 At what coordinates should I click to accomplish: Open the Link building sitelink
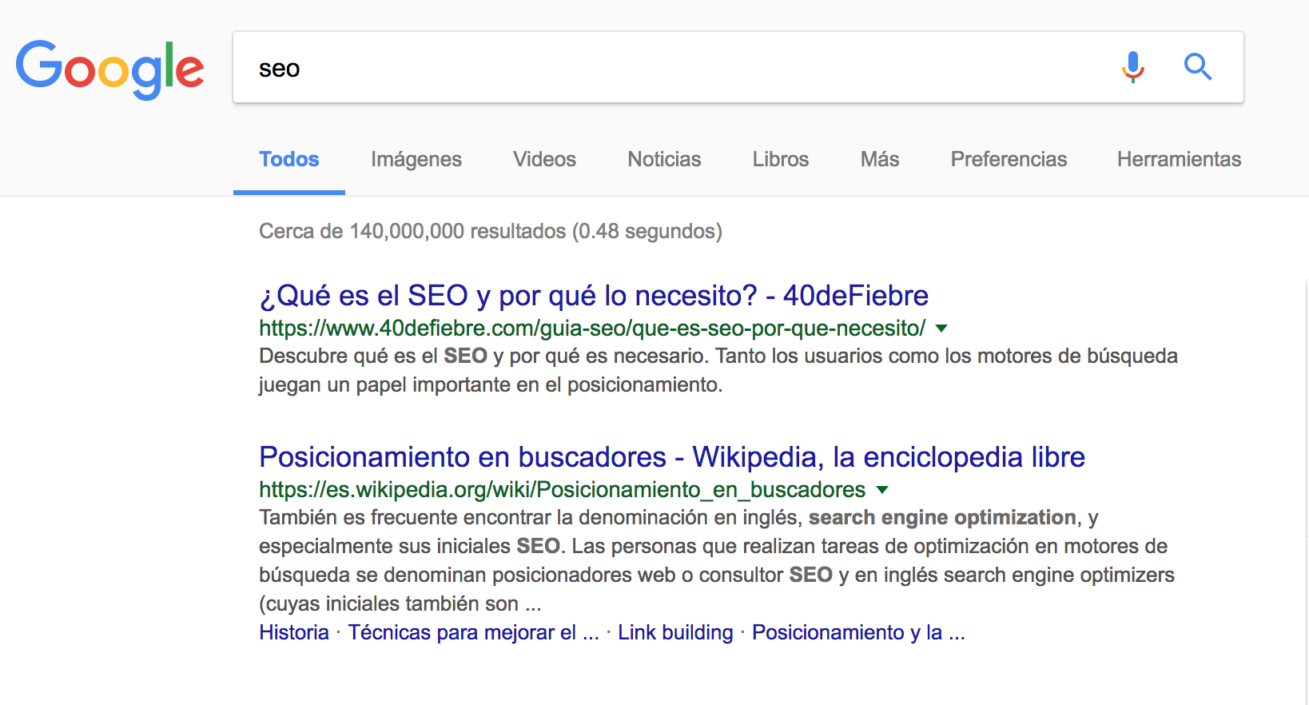pos(675,632)
